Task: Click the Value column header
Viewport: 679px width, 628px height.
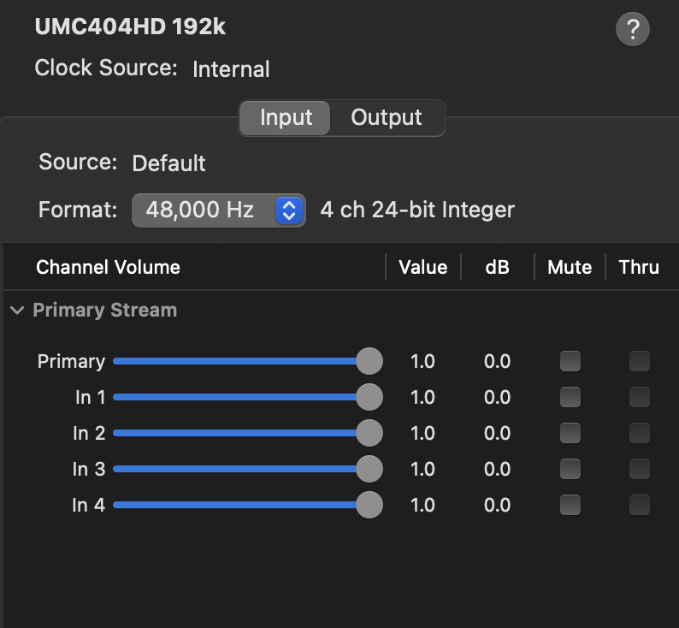Action: click(x=422, y=267)
